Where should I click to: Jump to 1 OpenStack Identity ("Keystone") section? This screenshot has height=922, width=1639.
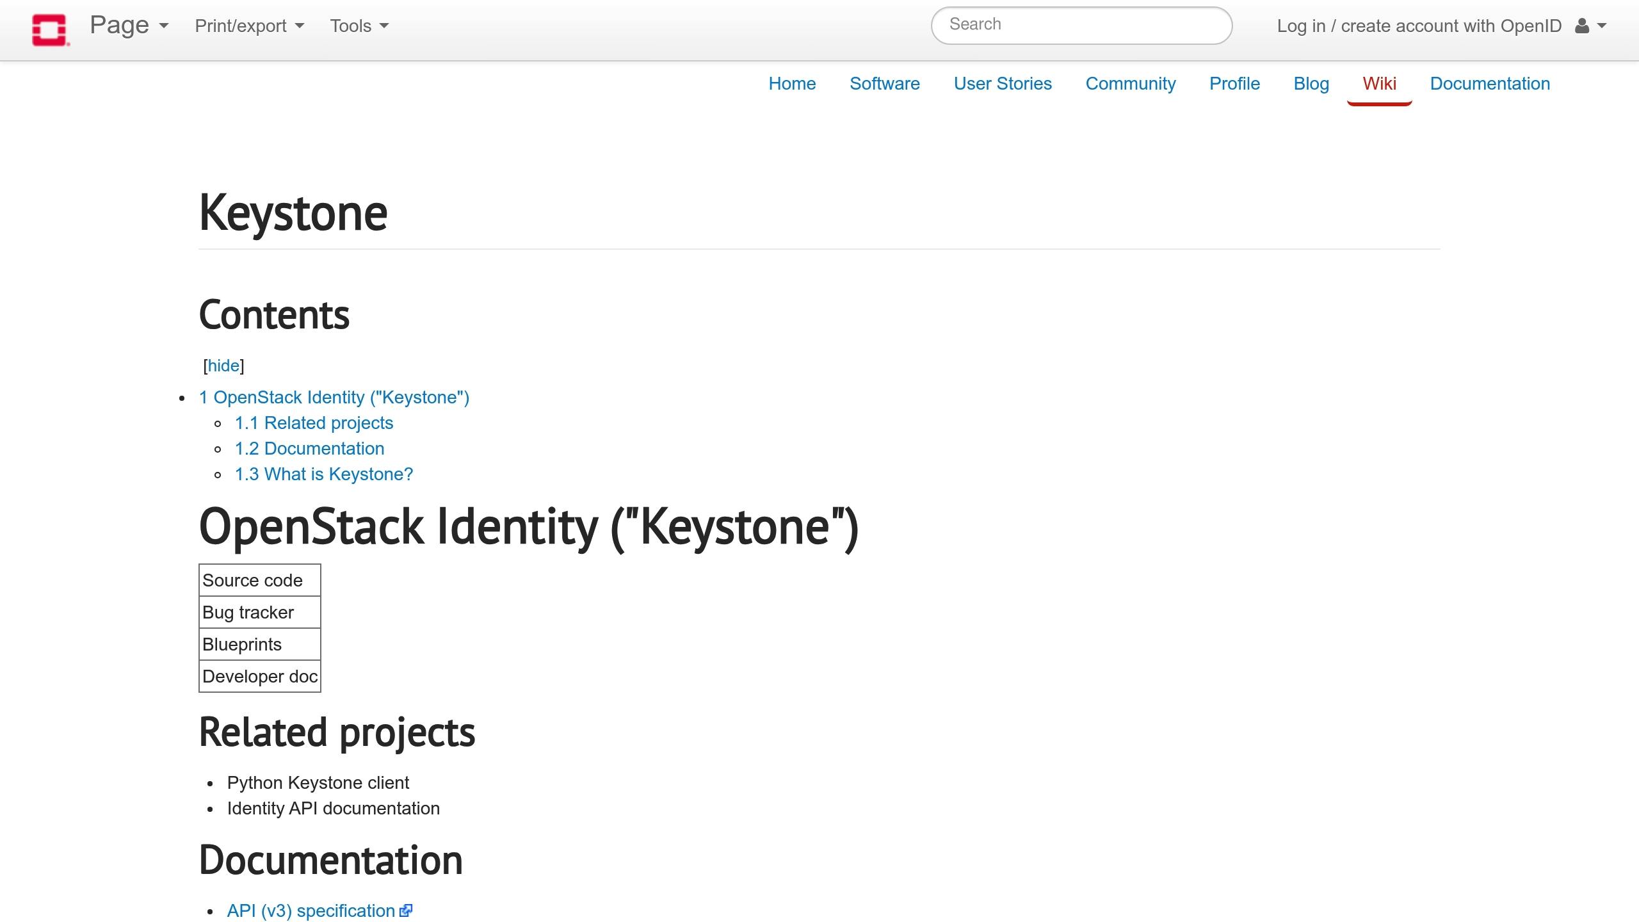click(334, 398)
